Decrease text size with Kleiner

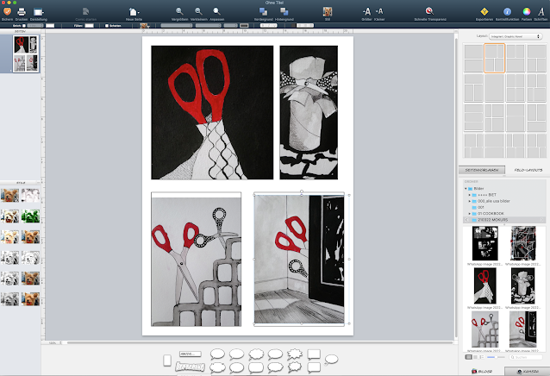click(x=379, y=12)
